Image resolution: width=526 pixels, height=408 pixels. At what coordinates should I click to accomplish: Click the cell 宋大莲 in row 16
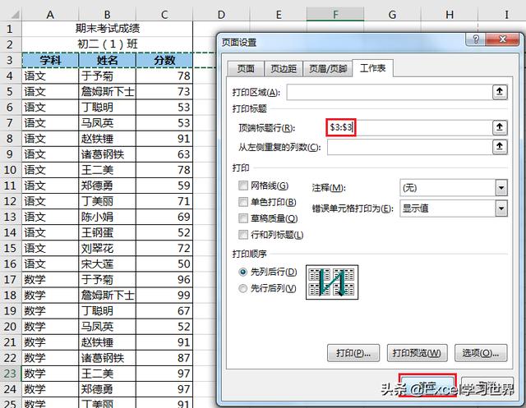pyautogui.click(x=108, y=264)
